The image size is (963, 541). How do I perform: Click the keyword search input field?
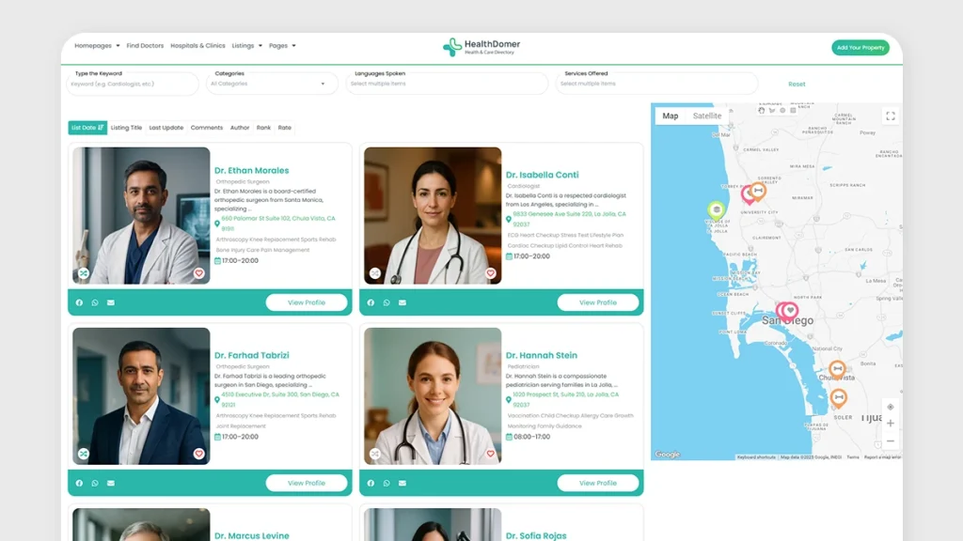(132, 84)
